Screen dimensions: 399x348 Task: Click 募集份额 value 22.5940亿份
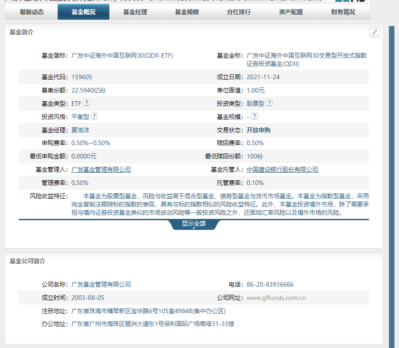[x=88, y=90]
